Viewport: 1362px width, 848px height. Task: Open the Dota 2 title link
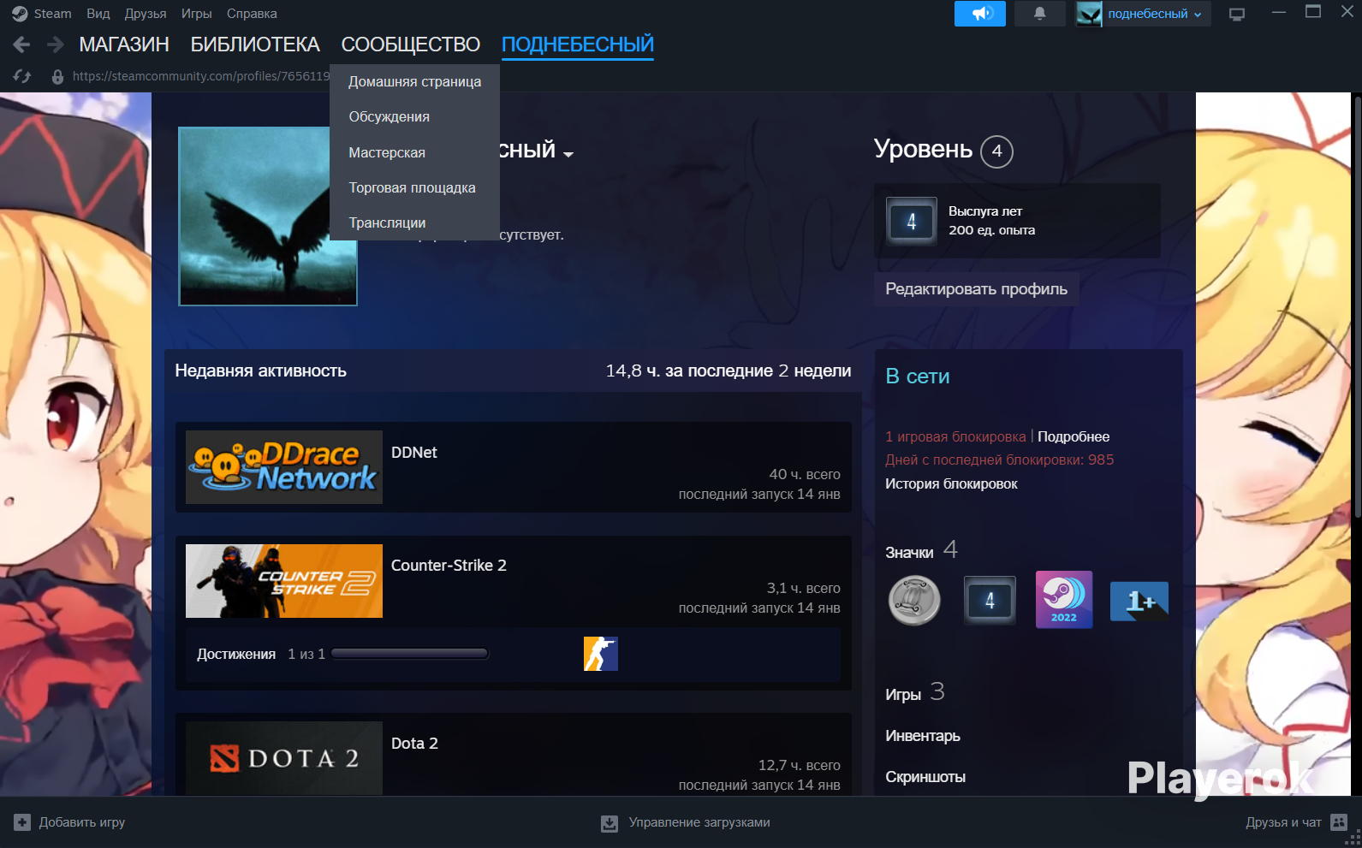tap(414, 744)
